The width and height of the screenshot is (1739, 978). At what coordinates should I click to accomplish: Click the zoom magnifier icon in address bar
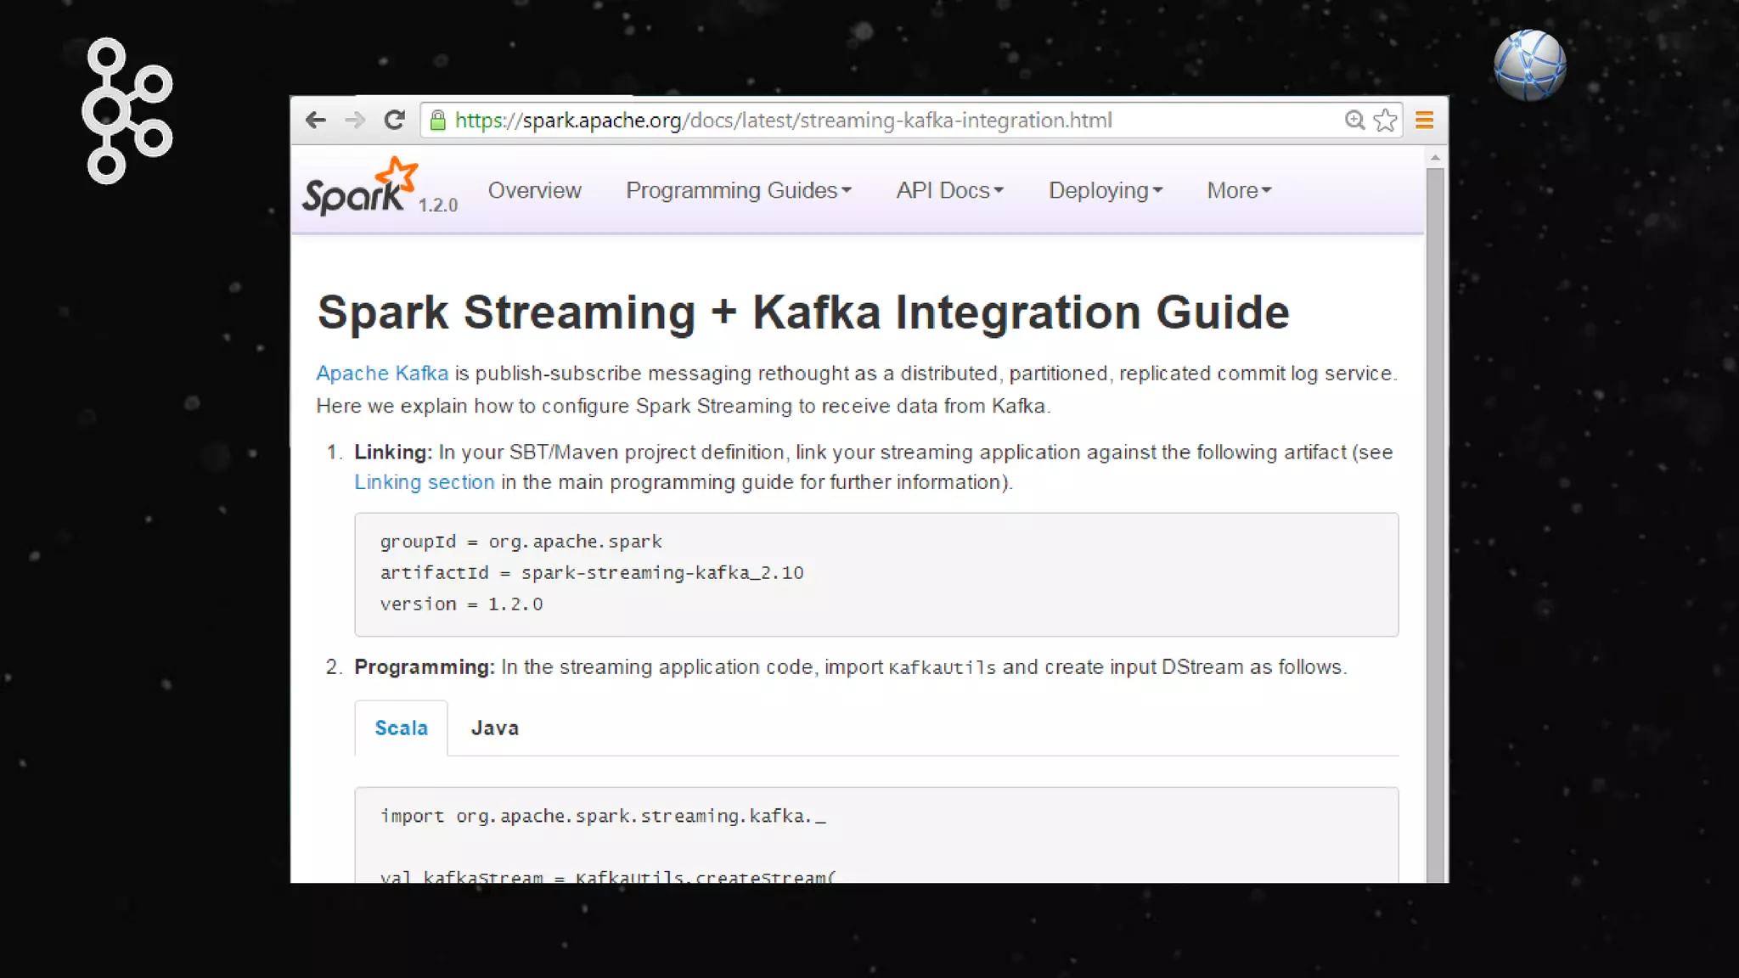pyautogui.click(x=1354, y=121)
